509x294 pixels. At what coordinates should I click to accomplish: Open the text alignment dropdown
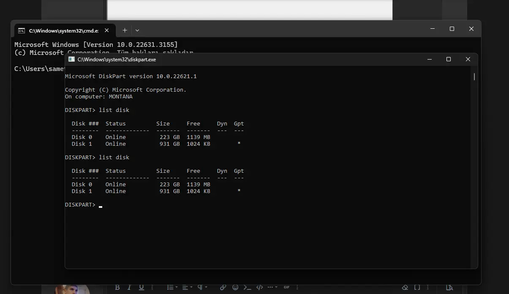pos(187,287)
